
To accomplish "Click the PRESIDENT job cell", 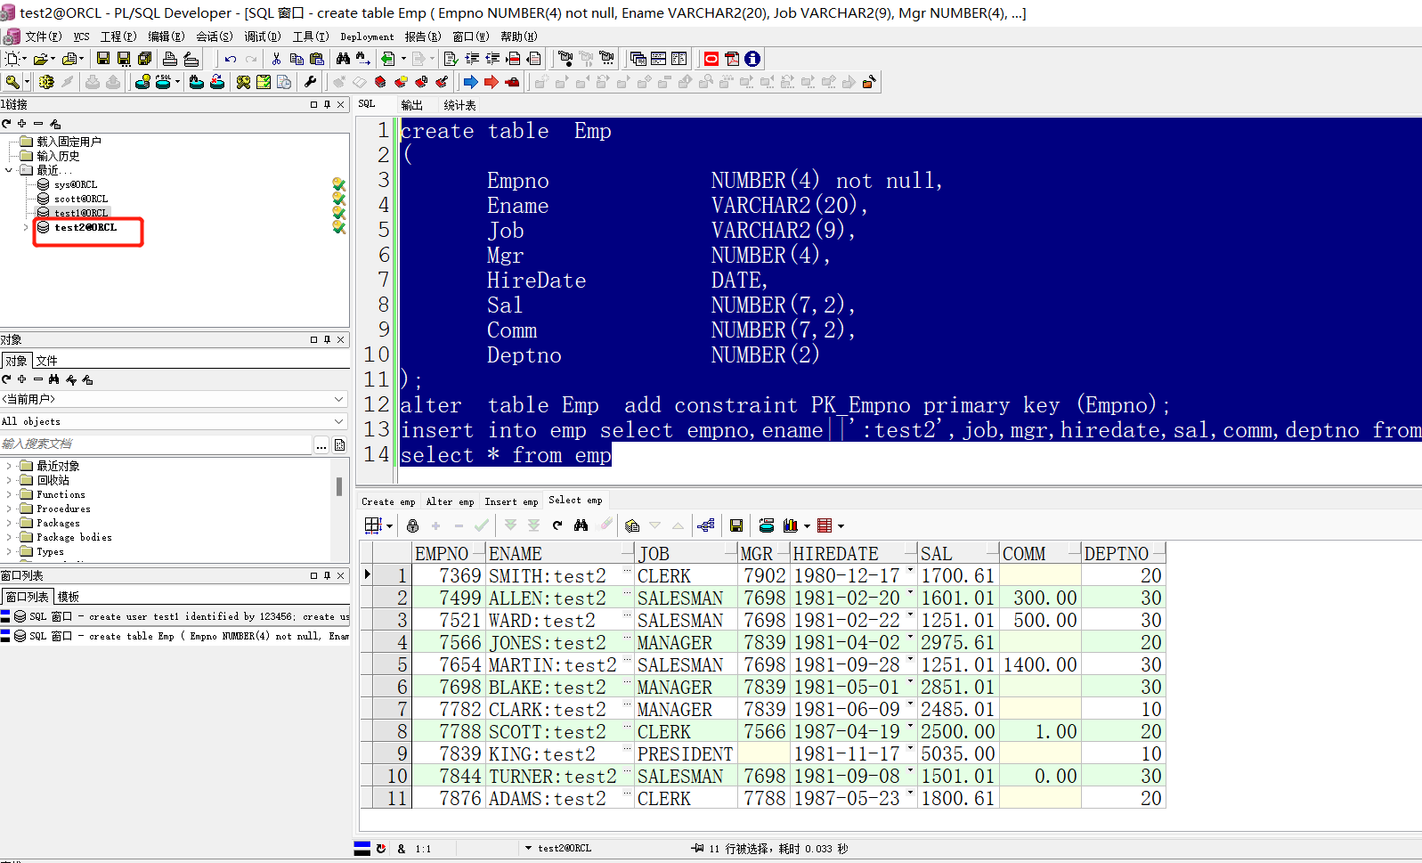I will [686, 753].
